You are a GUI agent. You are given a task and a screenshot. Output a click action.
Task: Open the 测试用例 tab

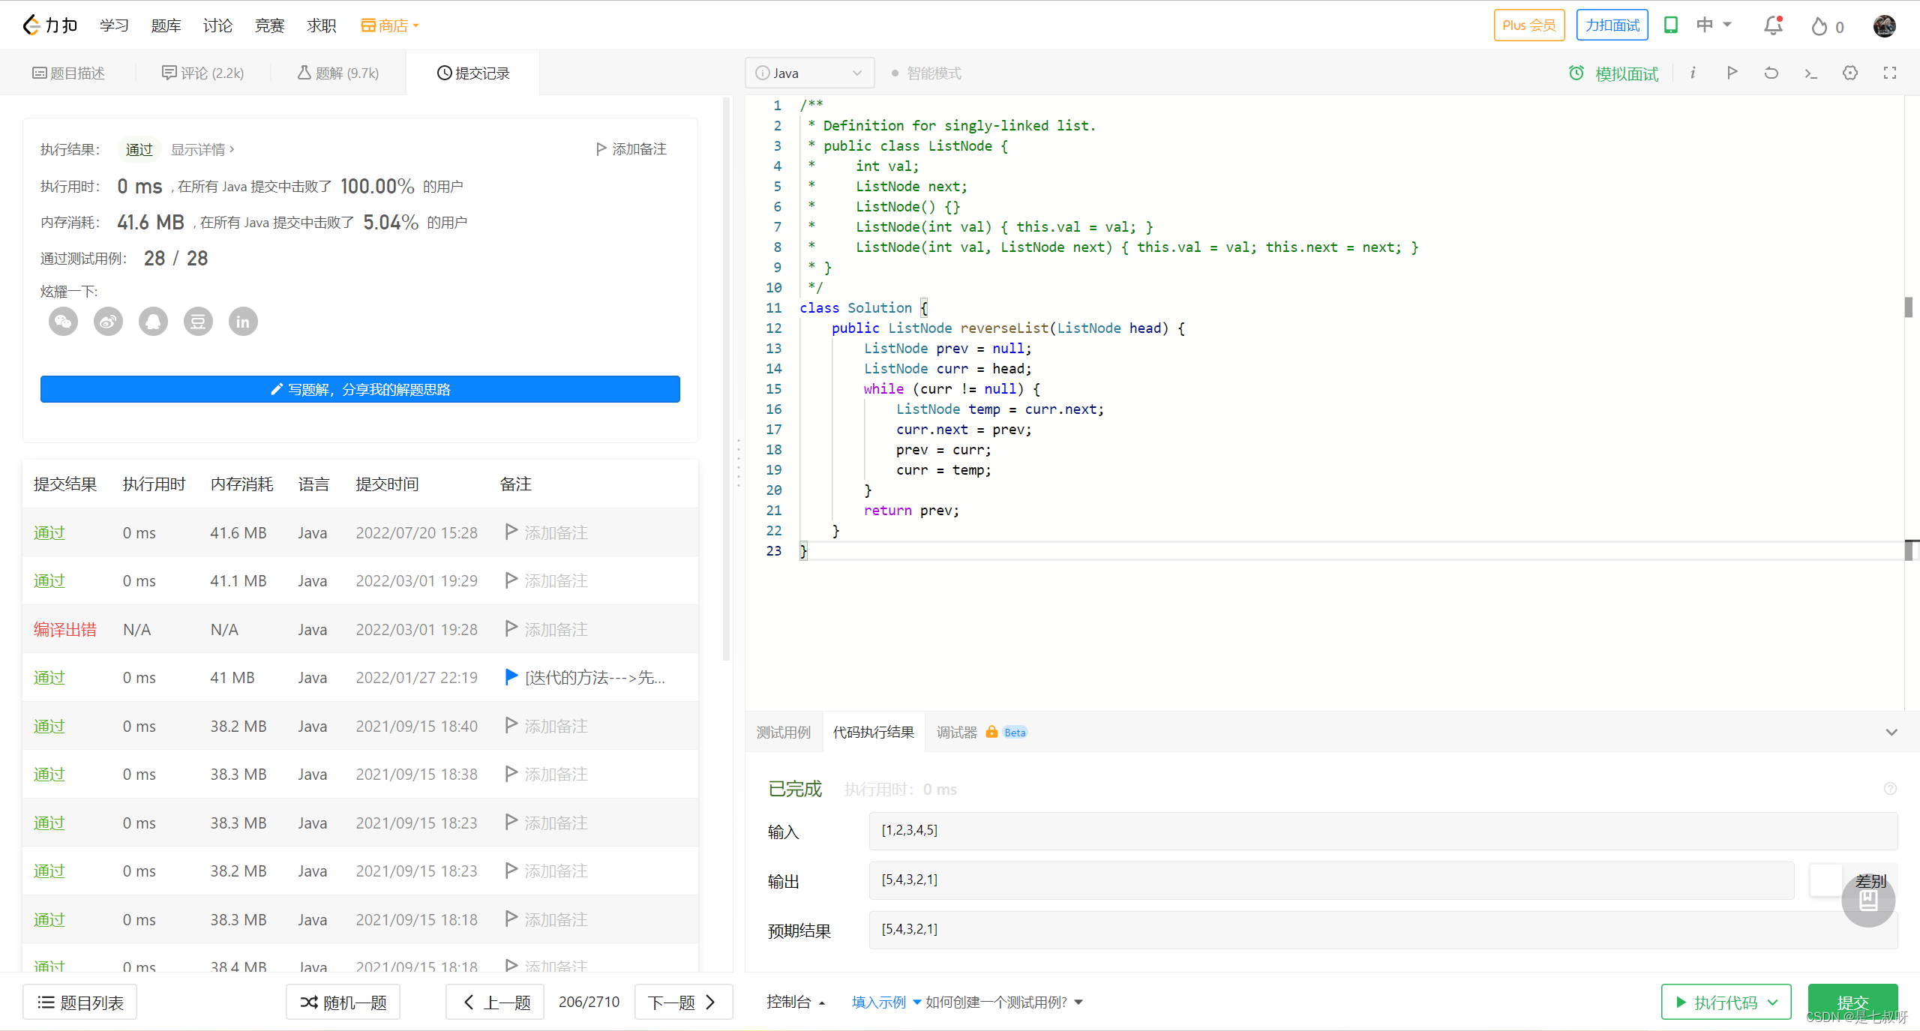coord(783,733)
